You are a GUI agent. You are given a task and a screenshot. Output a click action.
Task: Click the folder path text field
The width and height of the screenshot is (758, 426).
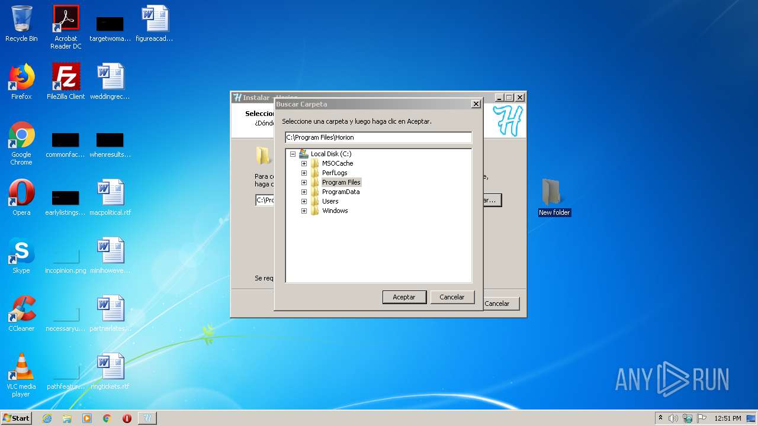378,137
